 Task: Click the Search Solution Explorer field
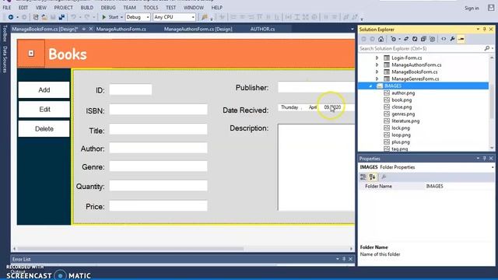[421, 48]
